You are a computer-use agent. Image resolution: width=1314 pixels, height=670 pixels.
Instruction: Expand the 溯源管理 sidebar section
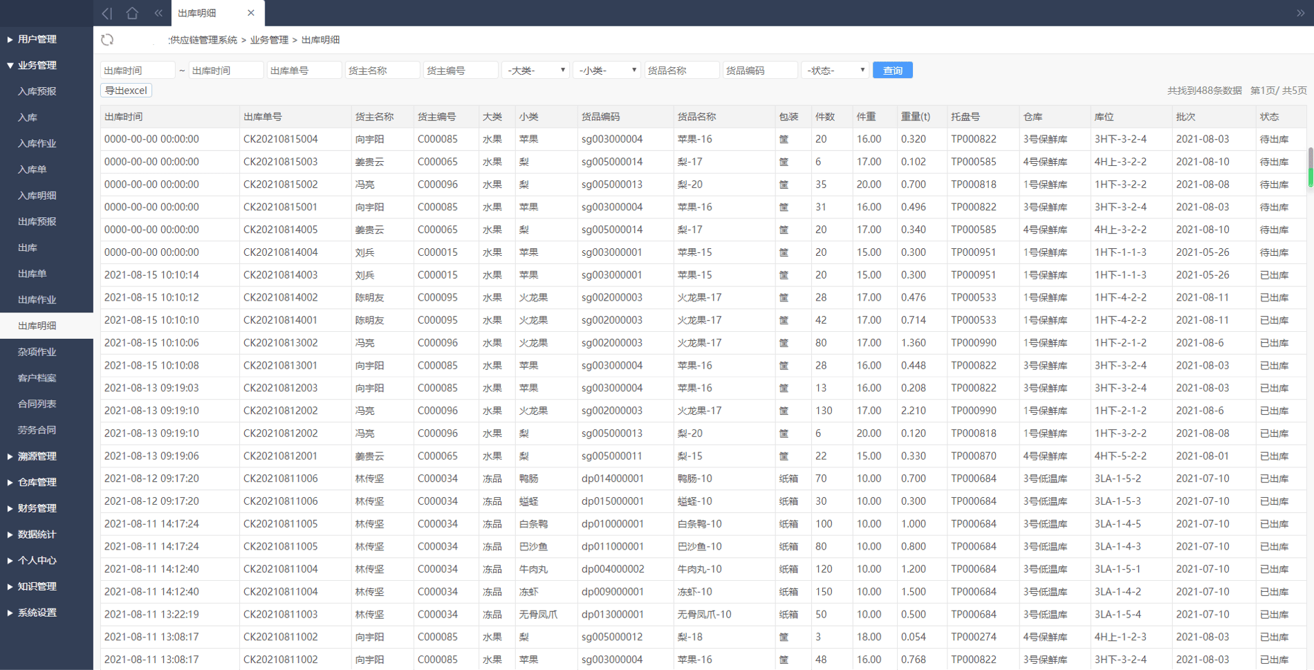pyautogui.click(x=37, y=456)
